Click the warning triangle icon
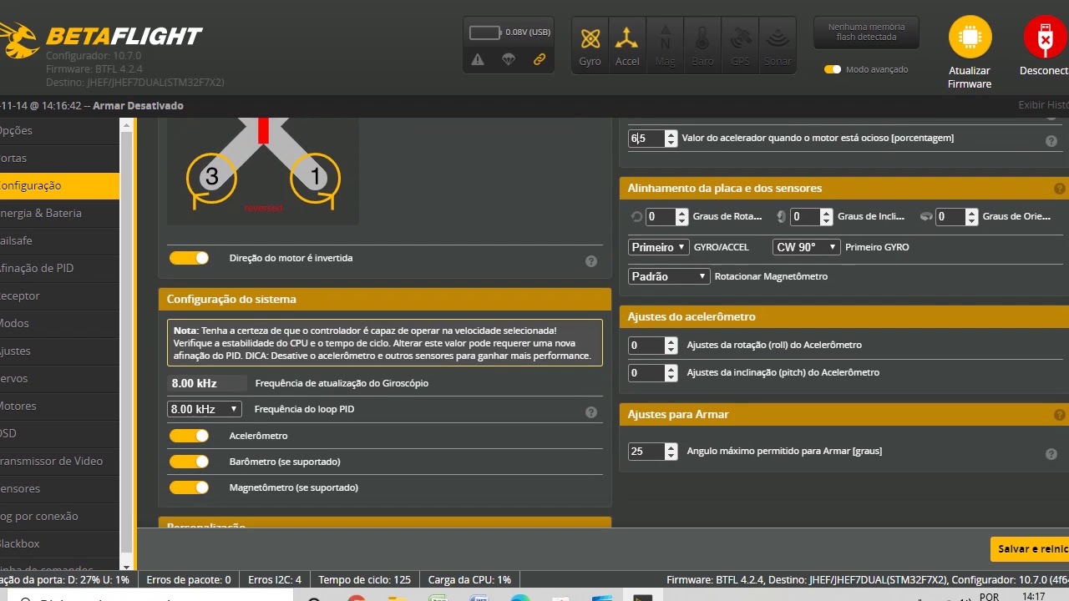The height and width of the screenshot is (601, 1069). click(478, 59)
